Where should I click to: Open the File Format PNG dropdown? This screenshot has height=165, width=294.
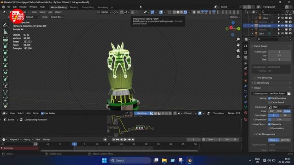click(279, 107)
